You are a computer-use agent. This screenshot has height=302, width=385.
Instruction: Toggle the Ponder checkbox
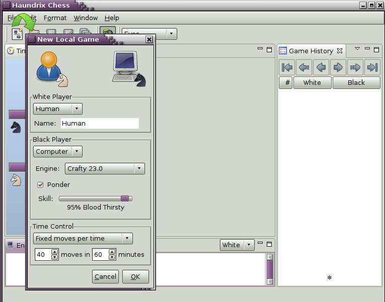[x=41, y=184]
